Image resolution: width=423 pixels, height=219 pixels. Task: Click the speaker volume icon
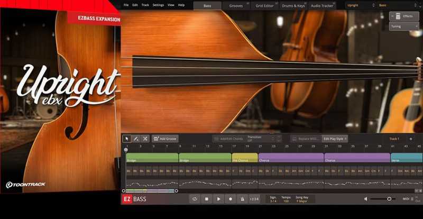click(365, 199)
